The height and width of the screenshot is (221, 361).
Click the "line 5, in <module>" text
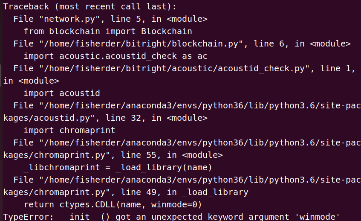point(159,19)
